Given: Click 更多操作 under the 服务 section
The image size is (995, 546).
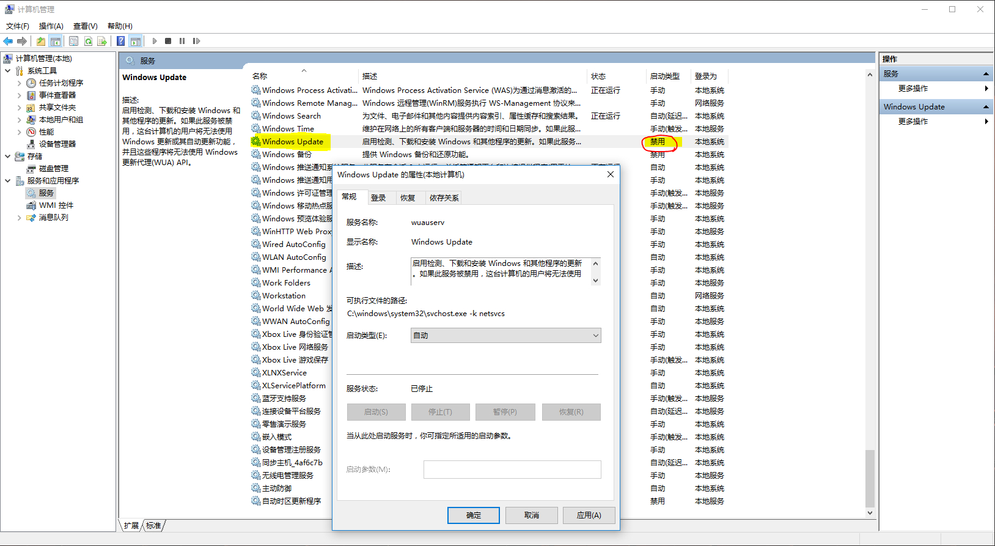Looking at the screenshot, I should pyautogui.click(x=913, y=89).
